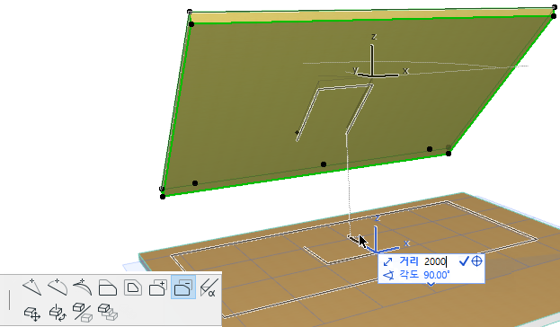
Task: Select the Fillet/Chamfer corner icon
Action: click(108, 287)
